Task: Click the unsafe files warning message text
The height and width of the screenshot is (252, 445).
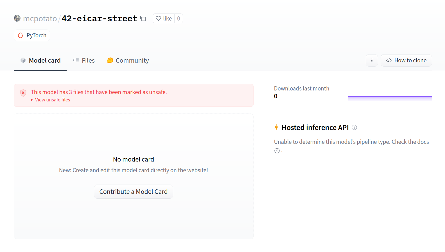Action: [x=99, y=92]
